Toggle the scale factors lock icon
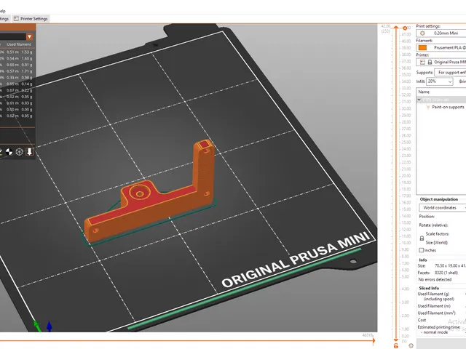This screenshot has height=349, width=466. (422, 238)
